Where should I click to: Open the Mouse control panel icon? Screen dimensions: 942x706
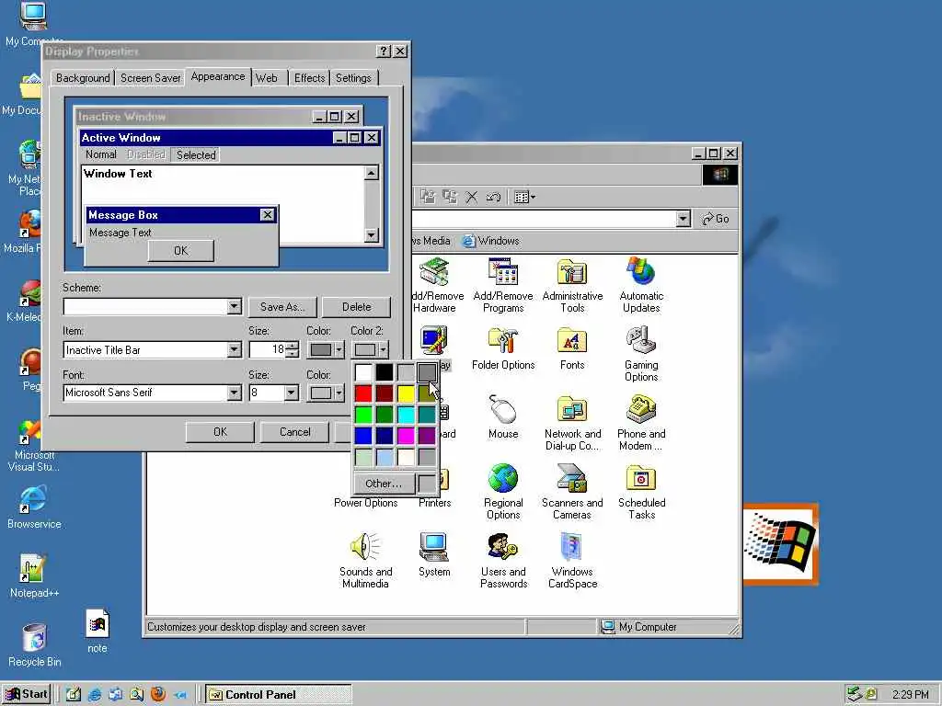click(503, 417)
